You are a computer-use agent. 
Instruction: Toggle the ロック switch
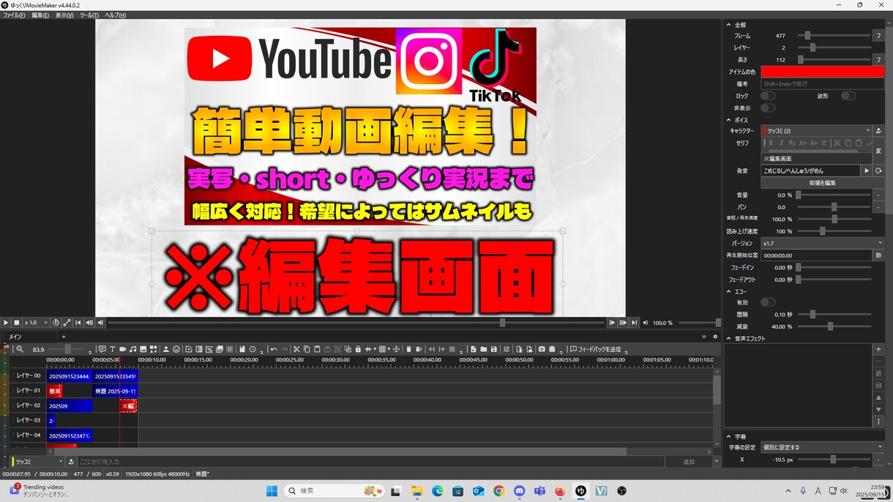(x=768, y=96)
